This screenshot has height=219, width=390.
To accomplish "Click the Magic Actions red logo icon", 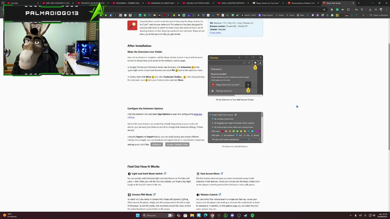I will tap(132, 25).
